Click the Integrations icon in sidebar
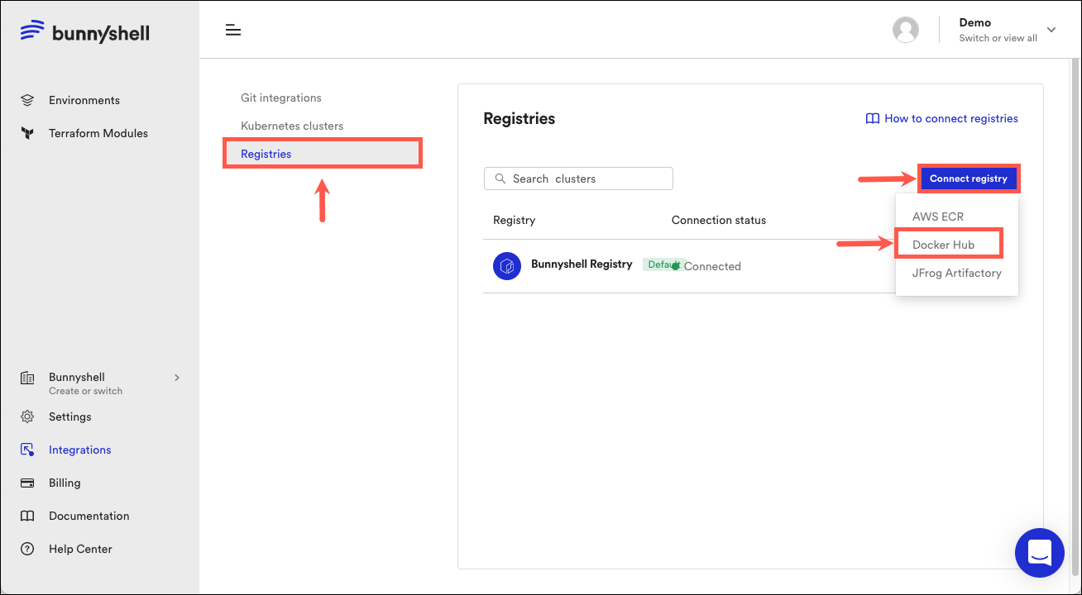 point(27,450)
